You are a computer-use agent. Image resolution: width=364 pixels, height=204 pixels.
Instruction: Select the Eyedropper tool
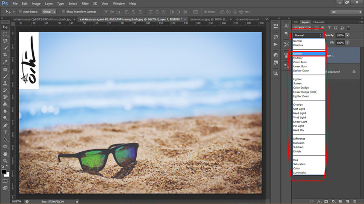coord(5,62)
